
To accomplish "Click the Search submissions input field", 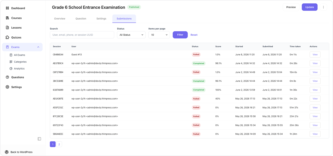I will (82, 35).
